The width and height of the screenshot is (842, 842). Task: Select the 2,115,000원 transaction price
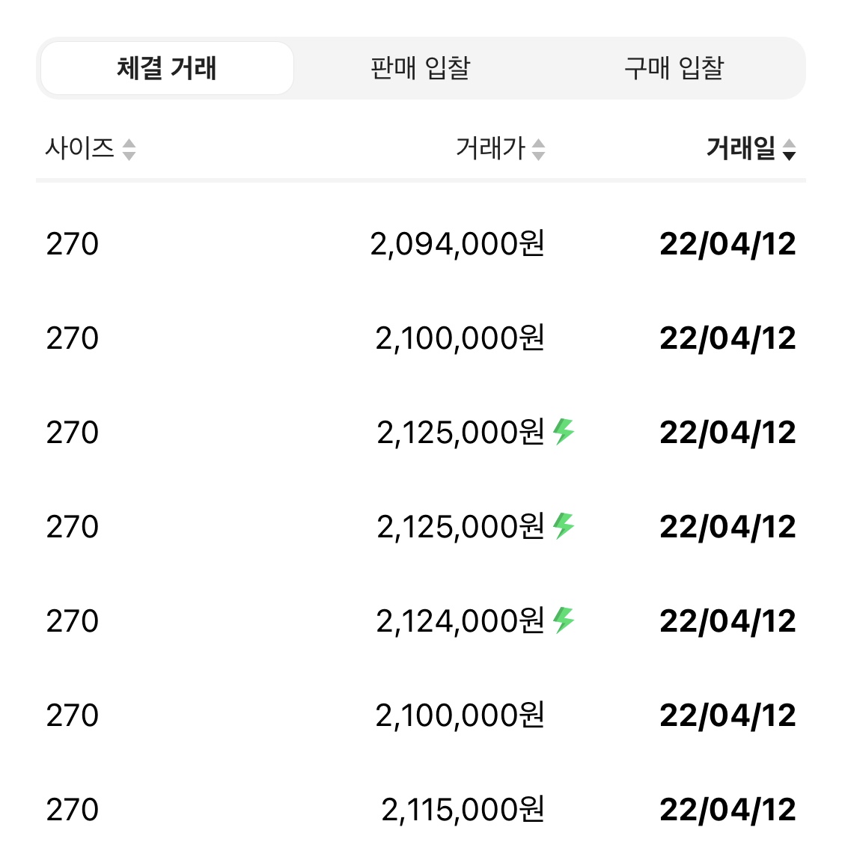click(x=463, y=809)
